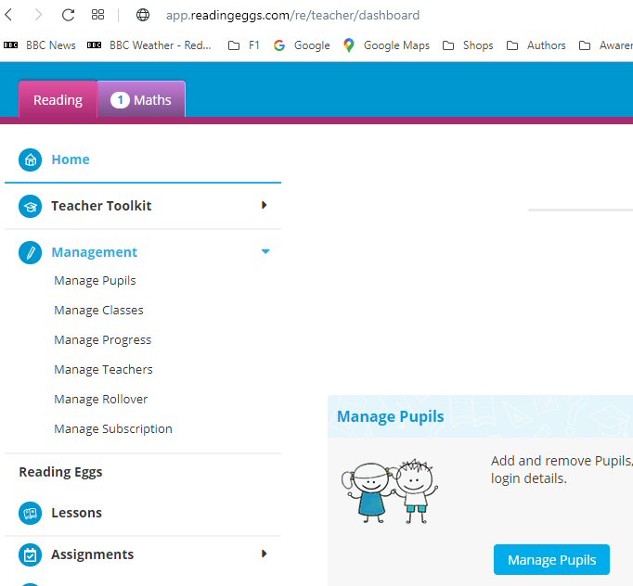The image size is (633, 586).
Task: Click the Home house icon
Action: [30, 159]
